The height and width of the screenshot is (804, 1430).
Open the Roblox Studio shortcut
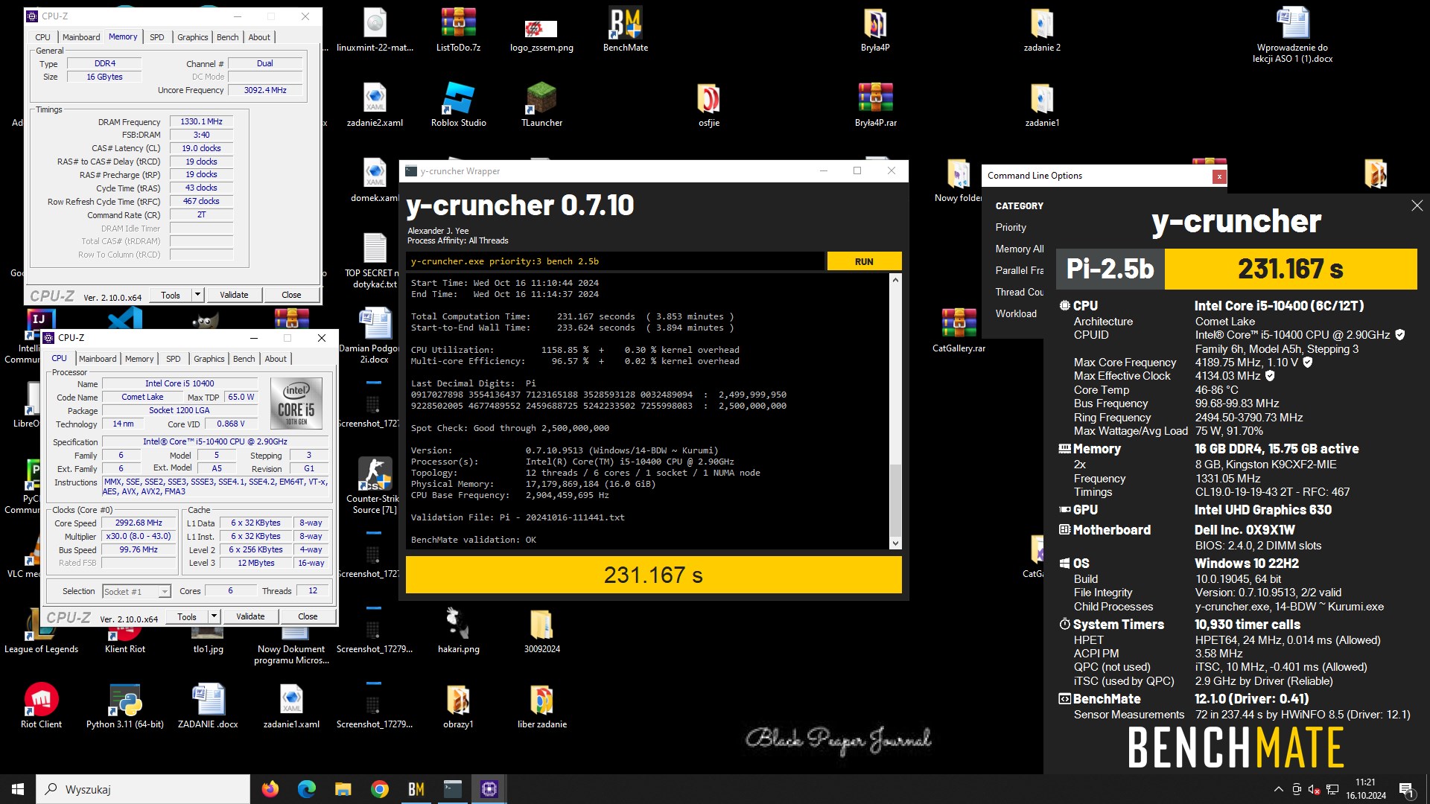(x=458, y=105)
